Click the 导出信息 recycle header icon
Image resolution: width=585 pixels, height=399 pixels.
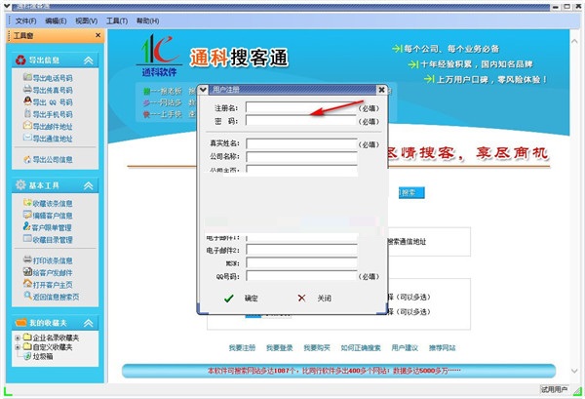pyautogui.click(x=20, y=60)
